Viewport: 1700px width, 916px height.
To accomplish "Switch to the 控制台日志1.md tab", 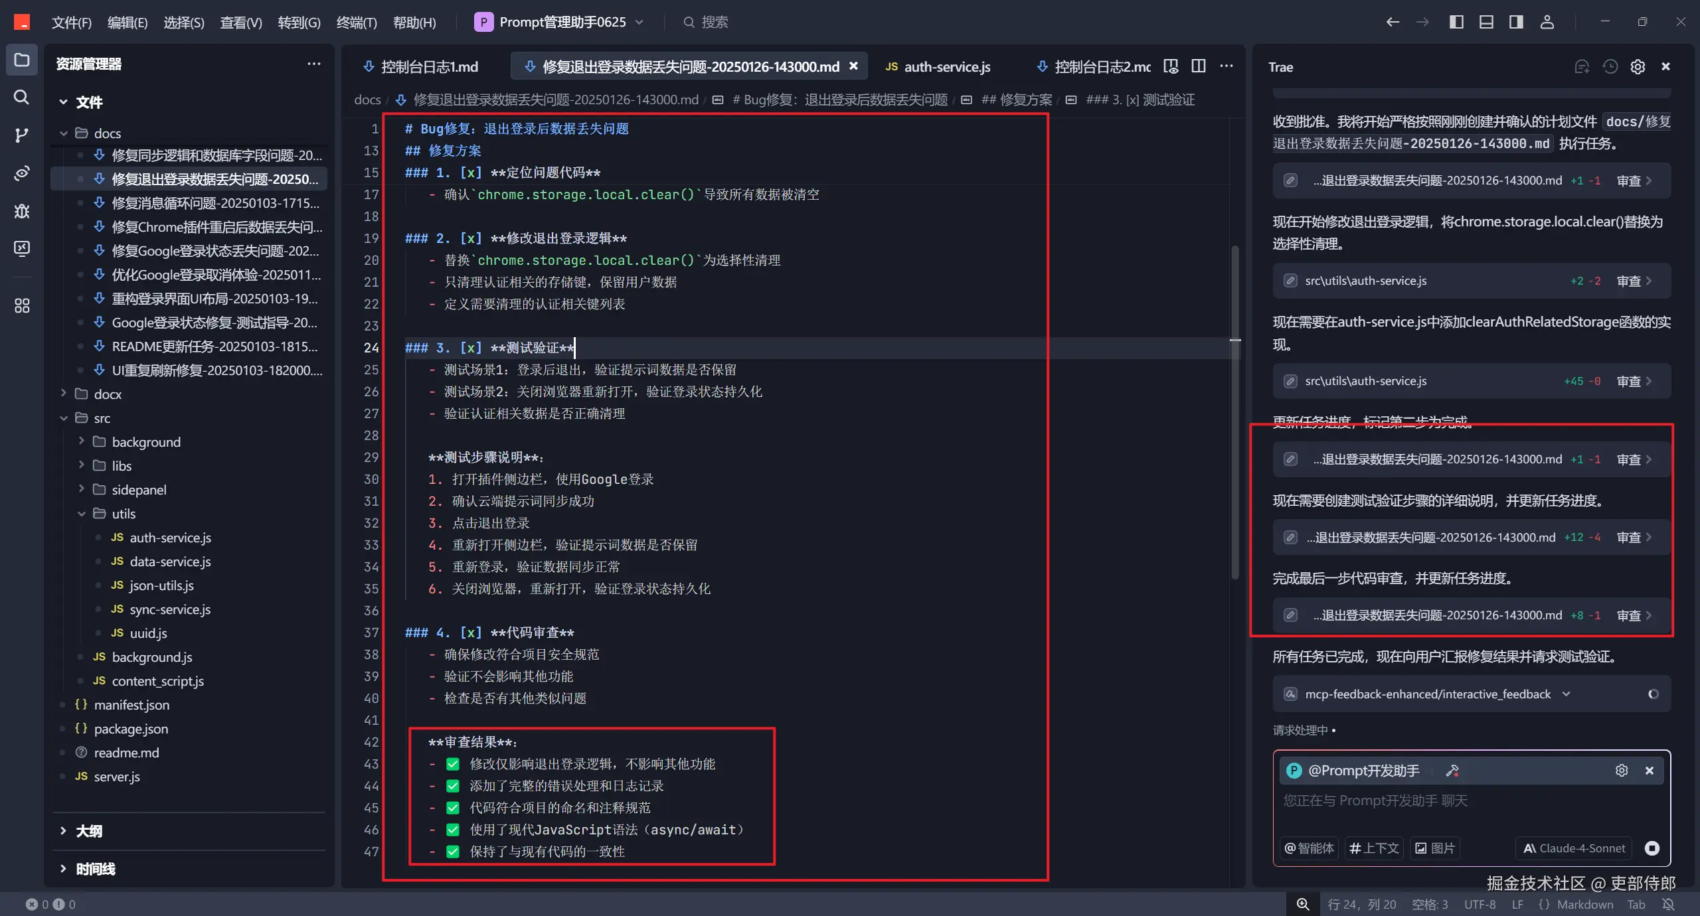I will click(421, 66).
